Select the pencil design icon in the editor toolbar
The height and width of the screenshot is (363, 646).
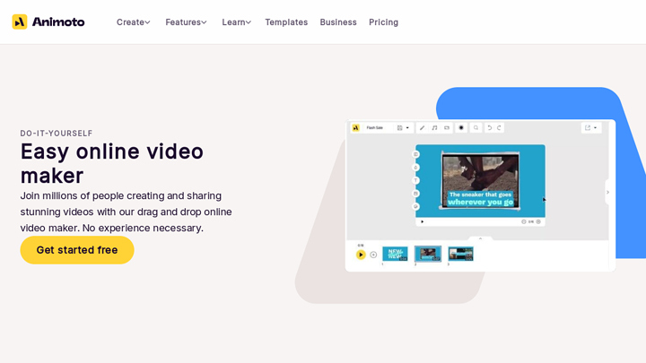(x=422, y=128)
